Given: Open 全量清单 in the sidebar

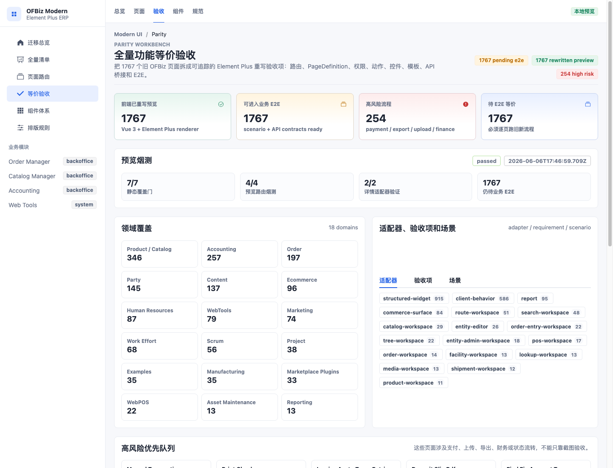Looking at the screenshot, I should (52, 60).
